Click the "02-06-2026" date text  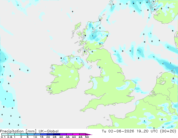pos(121,131)
